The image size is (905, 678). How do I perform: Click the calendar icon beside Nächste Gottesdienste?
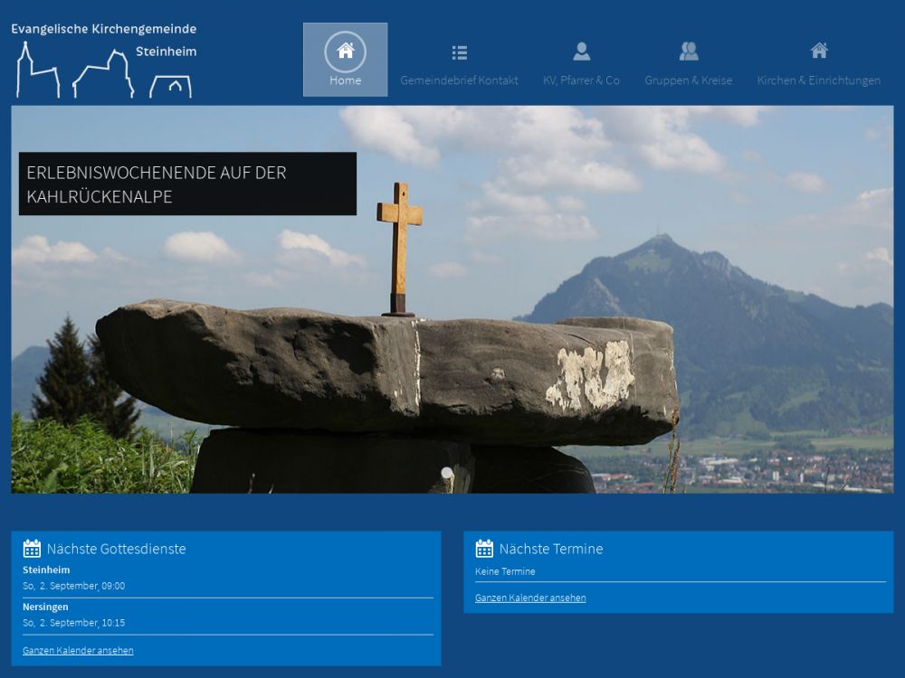pos(32,549)
